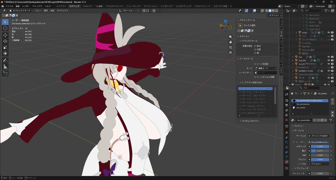
Task: Select the Measure tool
Action: (5, 67)
